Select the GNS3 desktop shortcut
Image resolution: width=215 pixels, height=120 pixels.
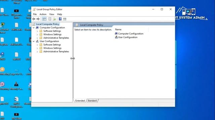(x=2, y=56)
